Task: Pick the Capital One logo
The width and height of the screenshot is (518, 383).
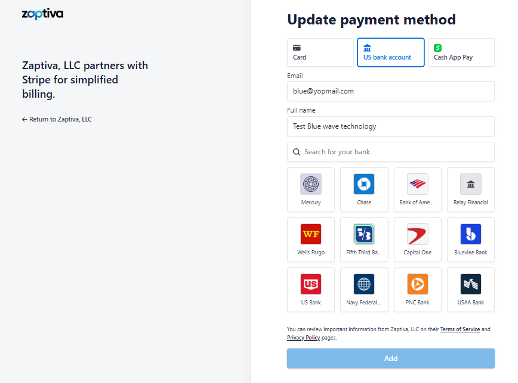Action: tap(417, 234)
